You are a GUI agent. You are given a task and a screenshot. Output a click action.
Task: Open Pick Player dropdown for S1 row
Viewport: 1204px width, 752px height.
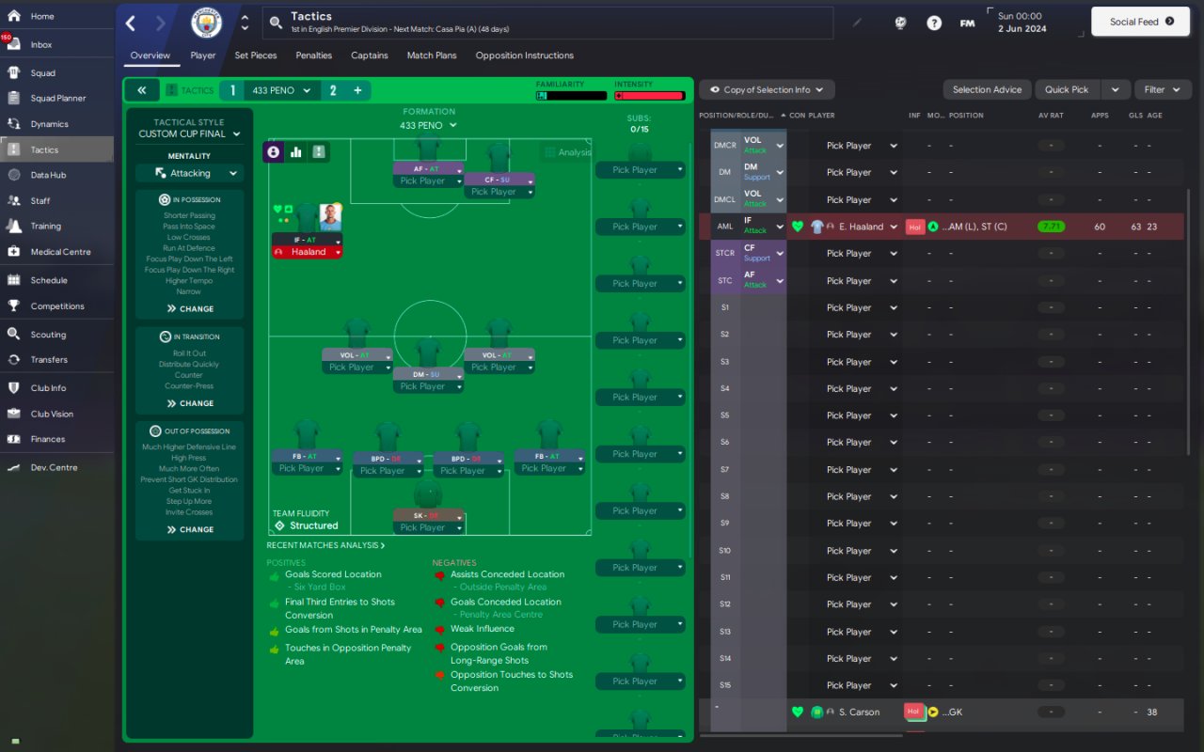[862, 307]
